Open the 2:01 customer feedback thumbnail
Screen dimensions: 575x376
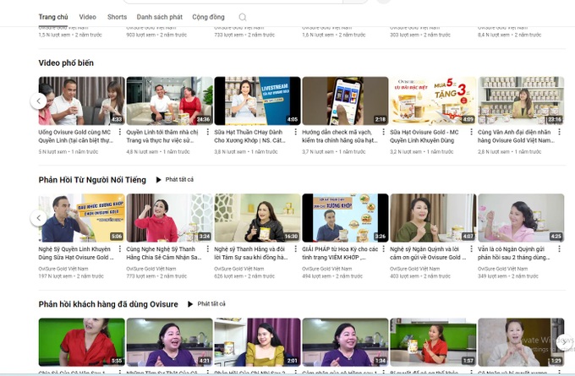point(257,342)
